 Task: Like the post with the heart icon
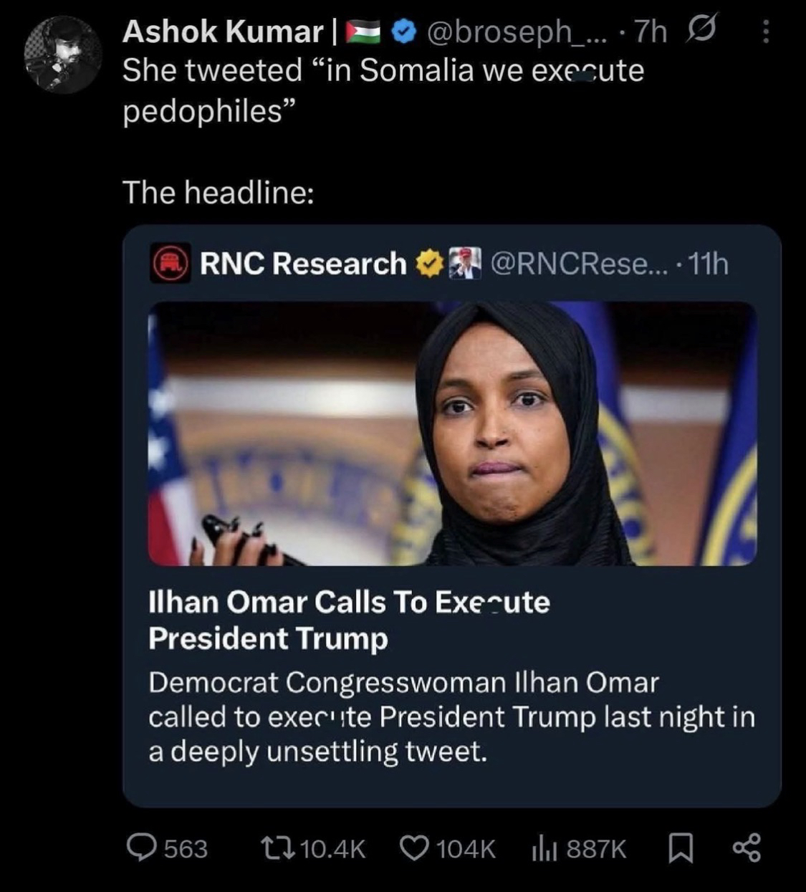(413, 848)
